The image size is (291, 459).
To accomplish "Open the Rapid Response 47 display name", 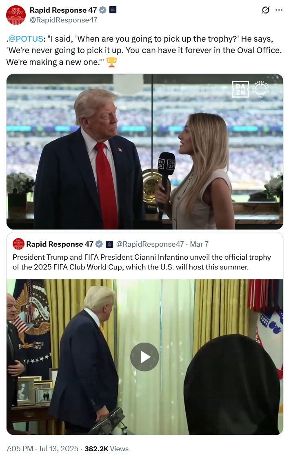I will [63, 10].
